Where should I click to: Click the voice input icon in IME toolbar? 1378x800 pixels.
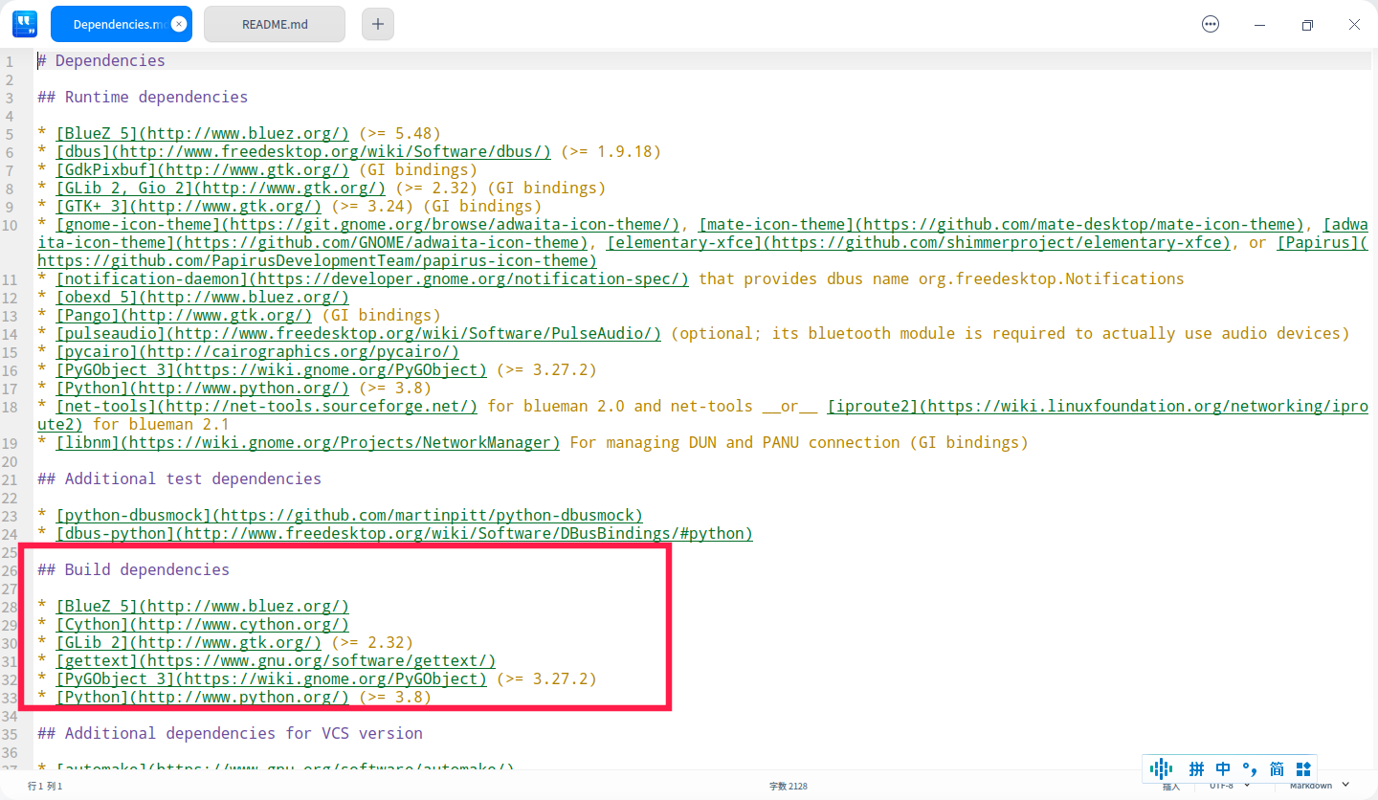[1161, 768]
